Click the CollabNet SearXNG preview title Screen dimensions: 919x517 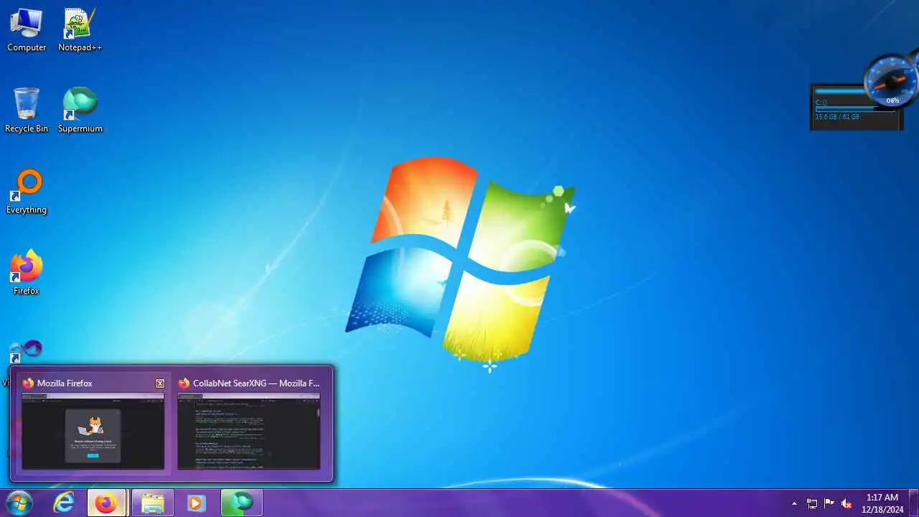(256, 383)
